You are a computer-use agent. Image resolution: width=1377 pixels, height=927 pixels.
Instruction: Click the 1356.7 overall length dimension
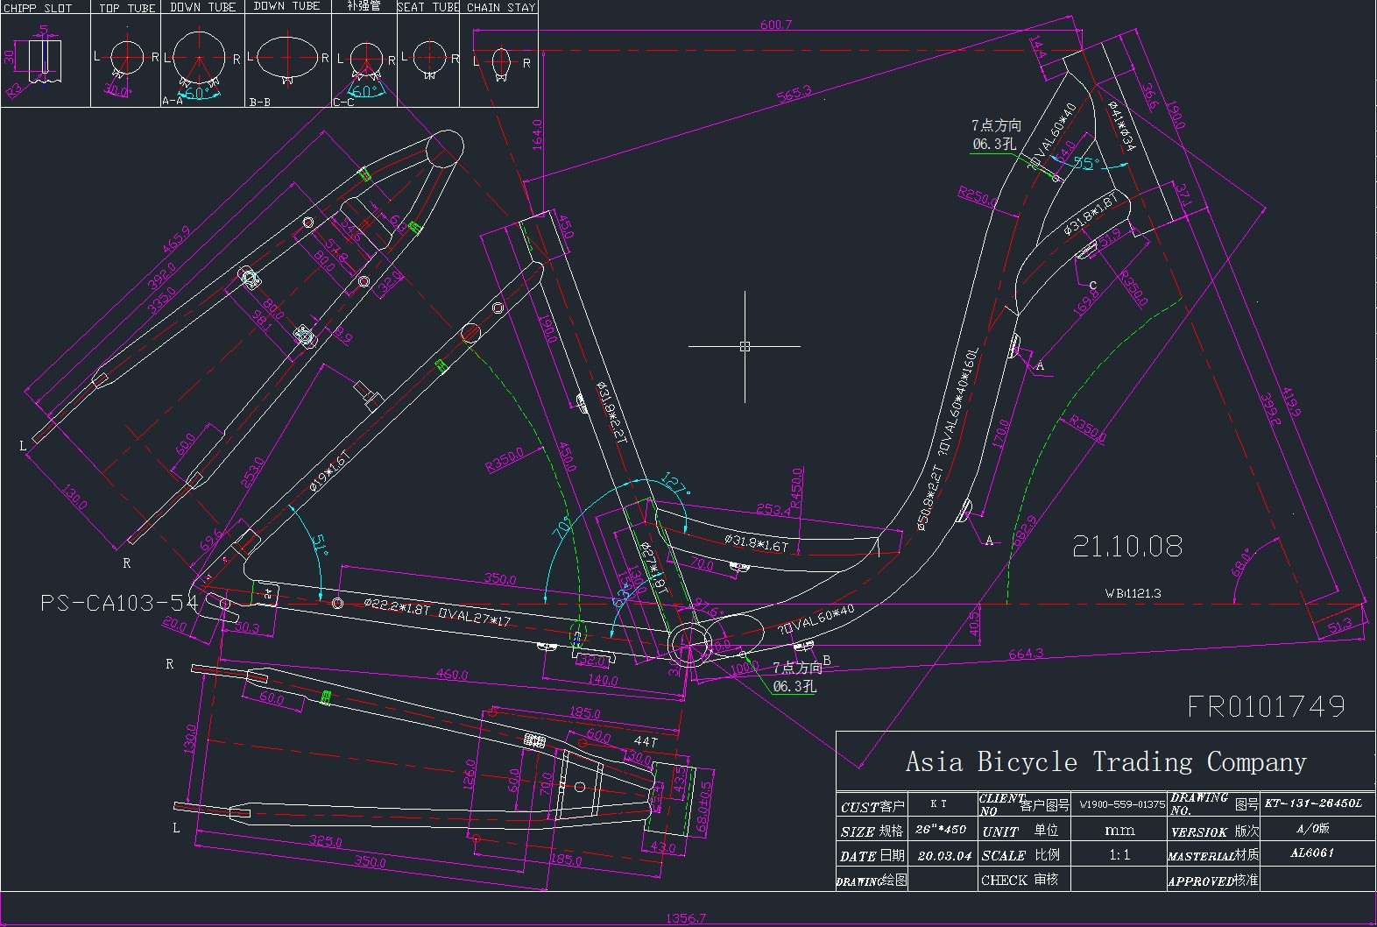pyautogui.click(x=685, y=918)
